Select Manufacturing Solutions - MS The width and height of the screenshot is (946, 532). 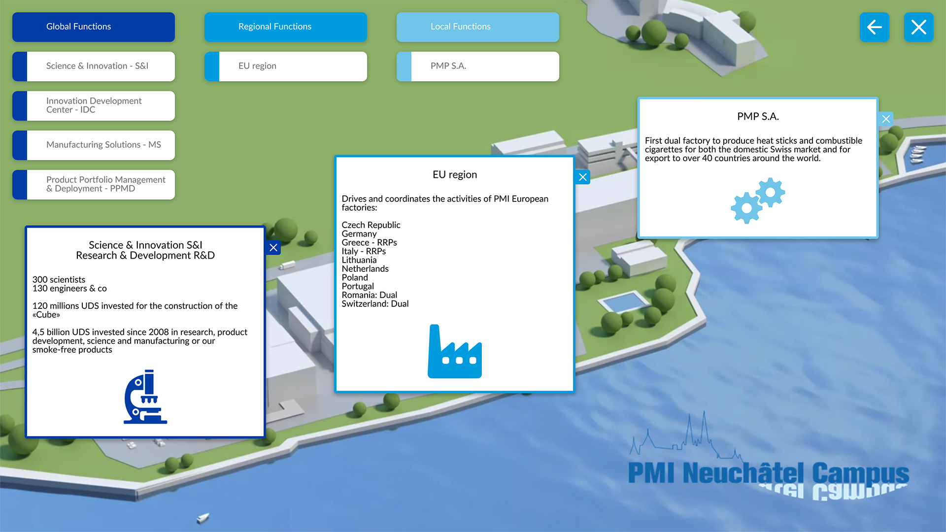[x=94, y=145]
